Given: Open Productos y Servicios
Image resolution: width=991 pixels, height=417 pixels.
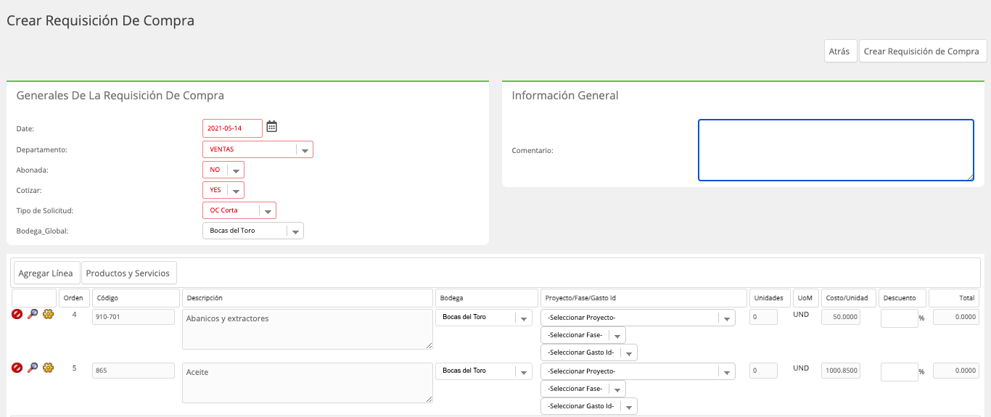Looking at the screenshot, I should click(x=128, y=273).
